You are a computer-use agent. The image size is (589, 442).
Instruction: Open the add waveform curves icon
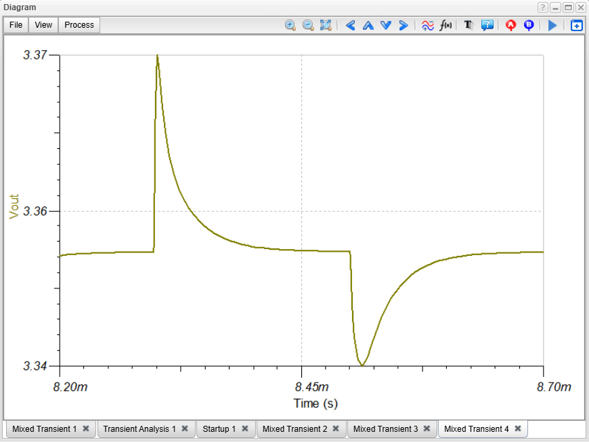(428, 25)
